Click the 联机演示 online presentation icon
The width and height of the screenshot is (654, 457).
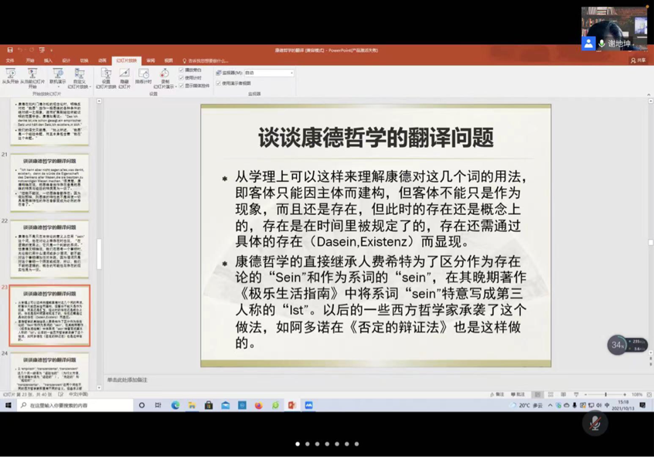click(x=57, y=76)
